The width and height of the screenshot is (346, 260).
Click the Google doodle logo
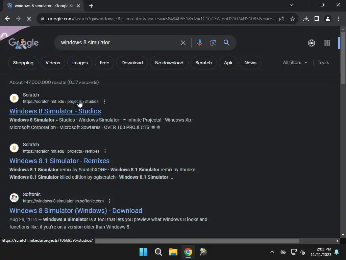23,43
